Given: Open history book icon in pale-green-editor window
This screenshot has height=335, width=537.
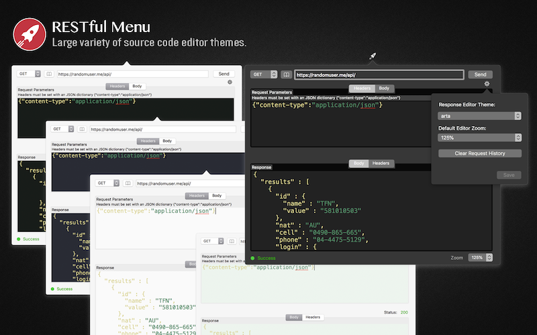Looking at the screenshot, I should click(232, 241).
